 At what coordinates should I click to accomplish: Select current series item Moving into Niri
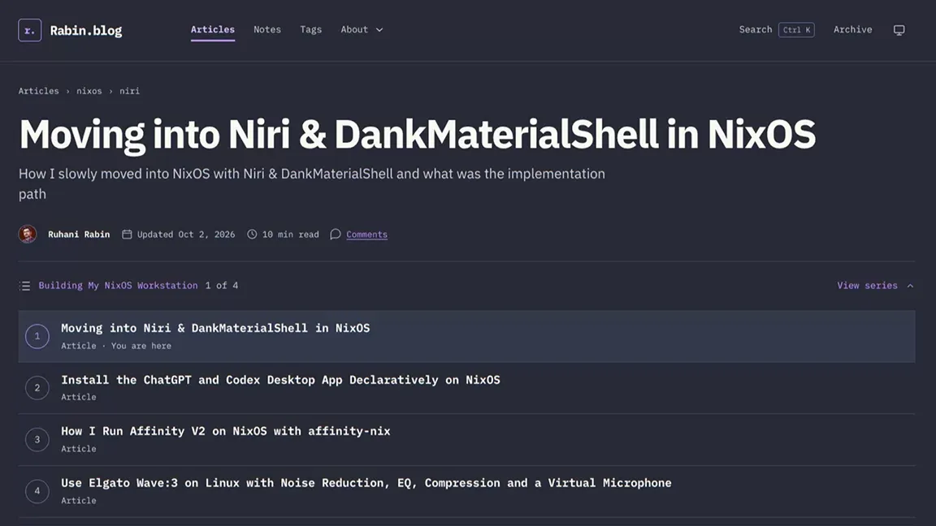click(467, 336)
